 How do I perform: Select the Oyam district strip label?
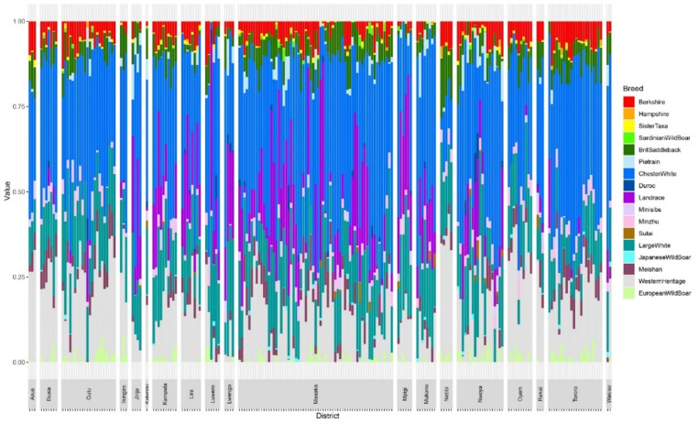coord(520,394)
